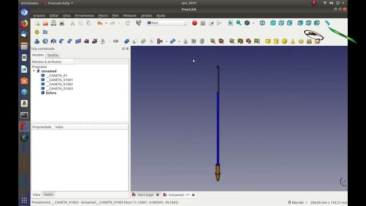Click the blue Create Group folder icon
The width and height of the screenshot is (366, 206).
(x=45, y=32)
